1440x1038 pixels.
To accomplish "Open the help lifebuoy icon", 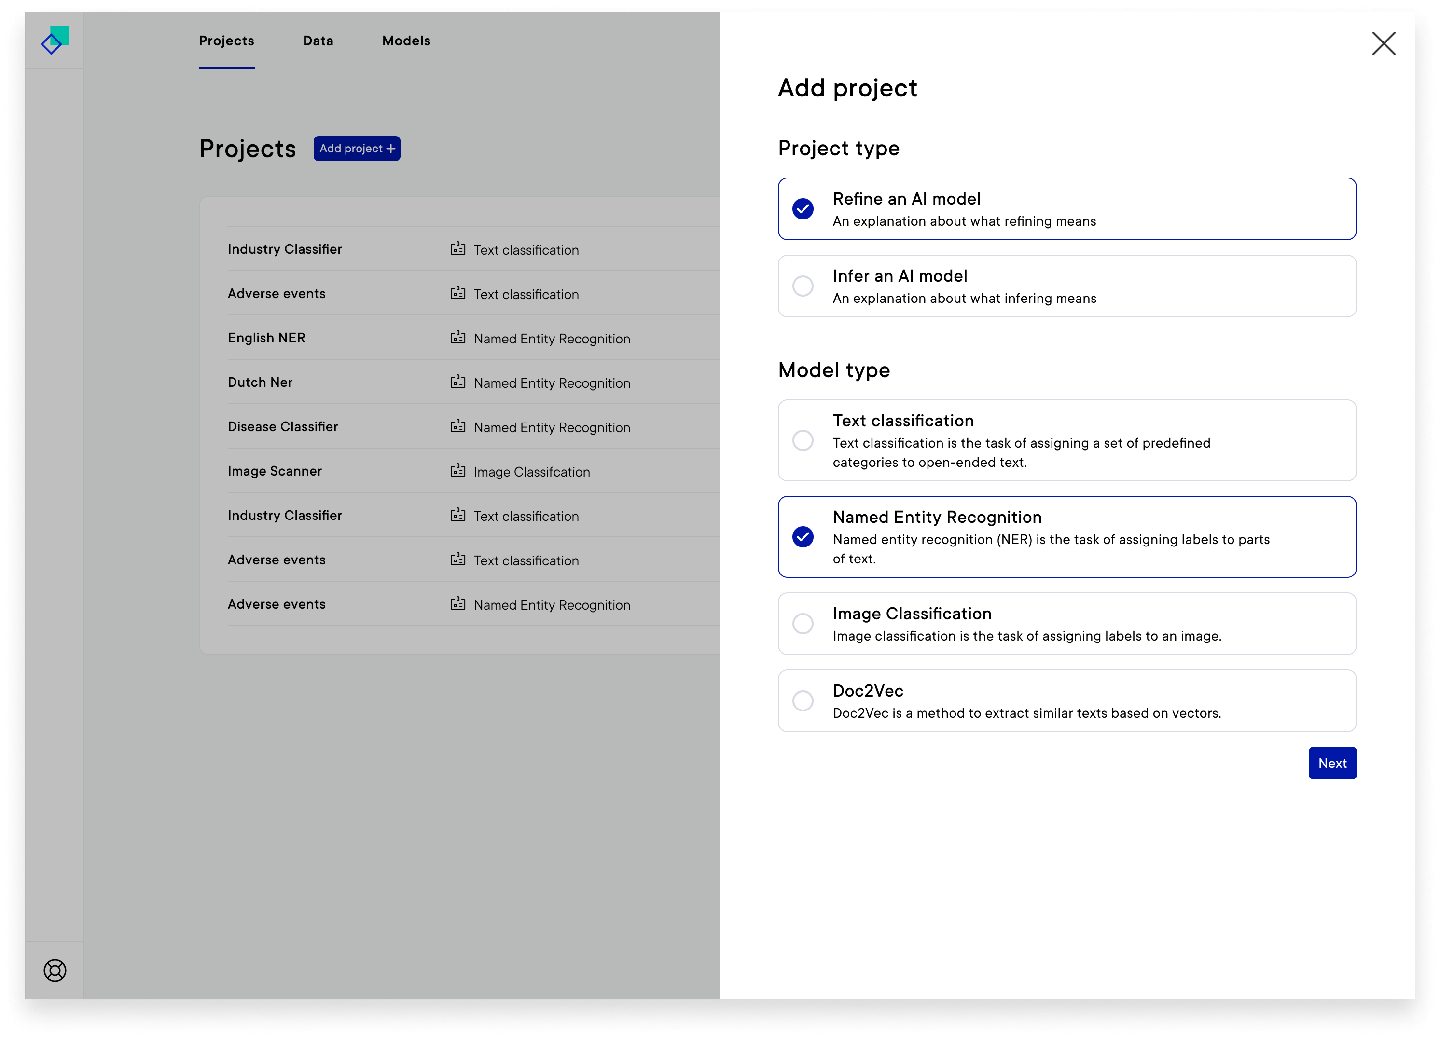I will 55,970.
